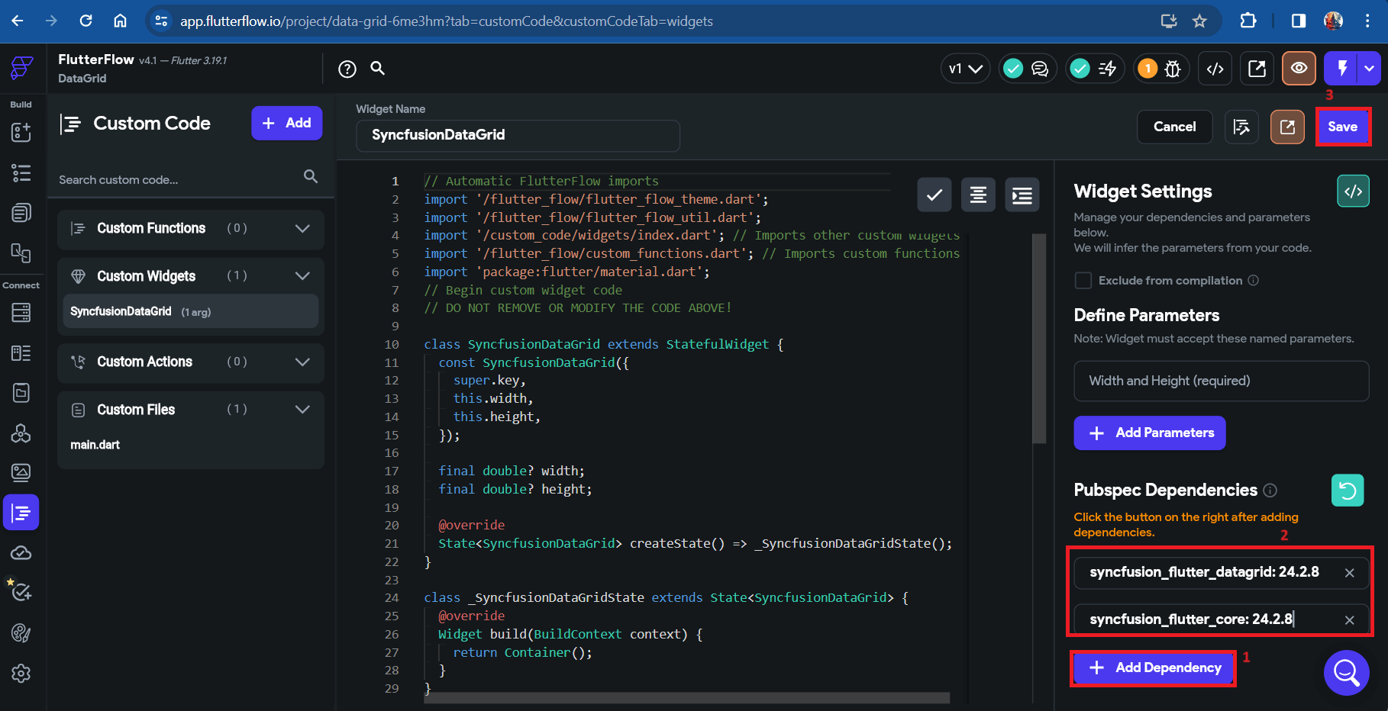Viewport: 1388px width, 711px height.
Task: Open the Firestore database sidebar icon
Action: point(21,313)
